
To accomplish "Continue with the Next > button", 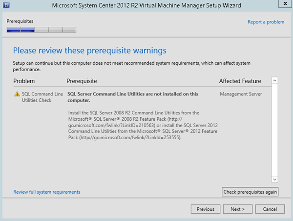I will [238, 209].
